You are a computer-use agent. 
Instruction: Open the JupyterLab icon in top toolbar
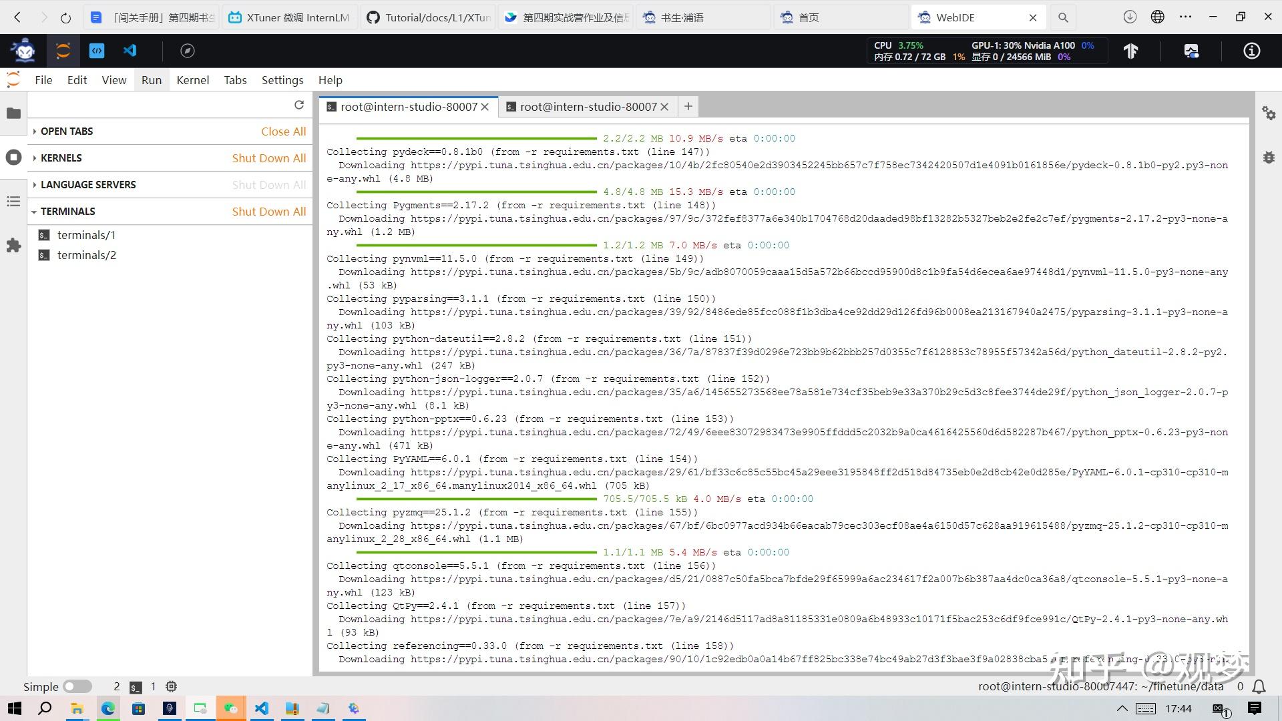click(63, 51)
